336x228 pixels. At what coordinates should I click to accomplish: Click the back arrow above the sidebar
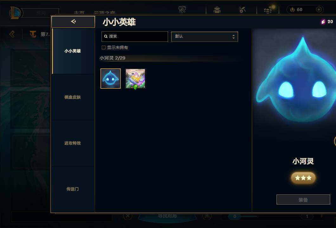tap(73, 22)
